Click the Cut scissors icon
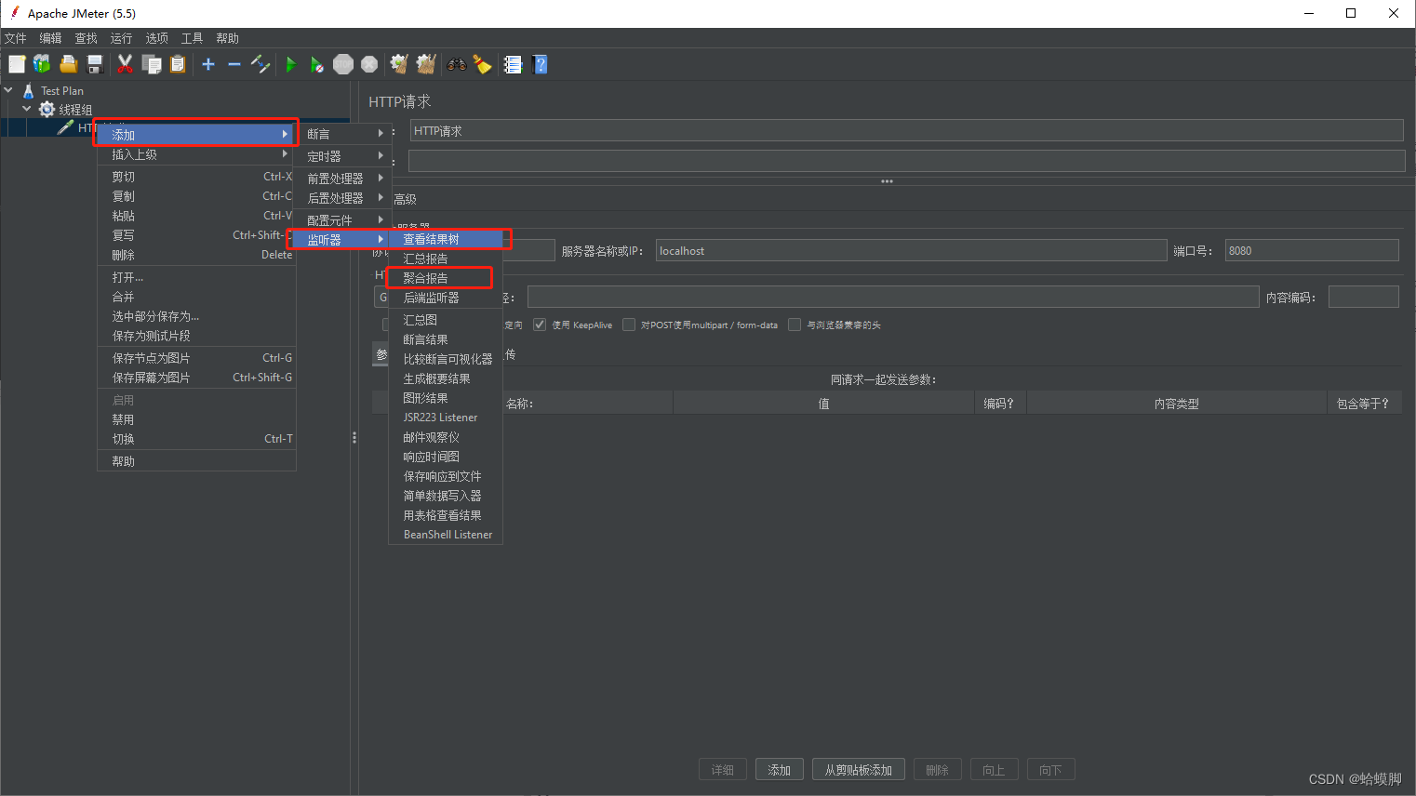Viewport: 1416px width, 796px height. click(125, 64)
